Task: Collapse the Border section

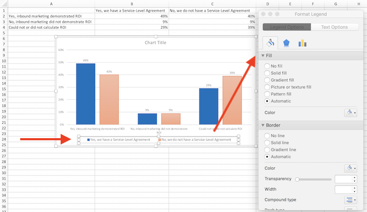Action: pyautogui.click(x=263, y=125)
